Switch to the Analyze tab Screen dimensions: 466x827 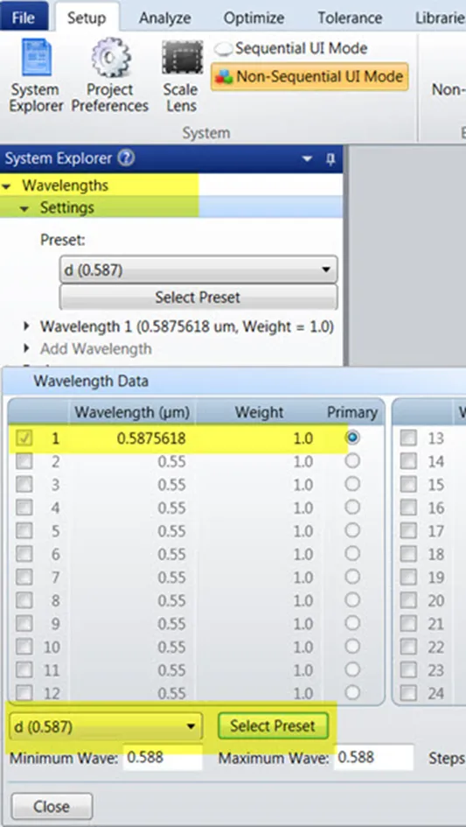[164, 18]
